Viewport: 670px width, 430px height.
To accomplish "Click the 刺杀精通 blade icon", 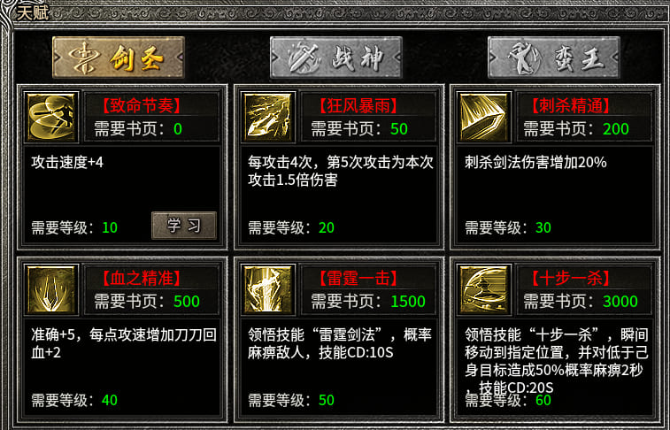I will (x=484, y=117).
